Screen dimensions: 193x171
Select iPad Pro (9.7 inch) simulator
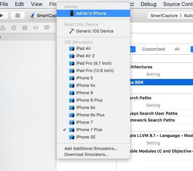[93, 63]
